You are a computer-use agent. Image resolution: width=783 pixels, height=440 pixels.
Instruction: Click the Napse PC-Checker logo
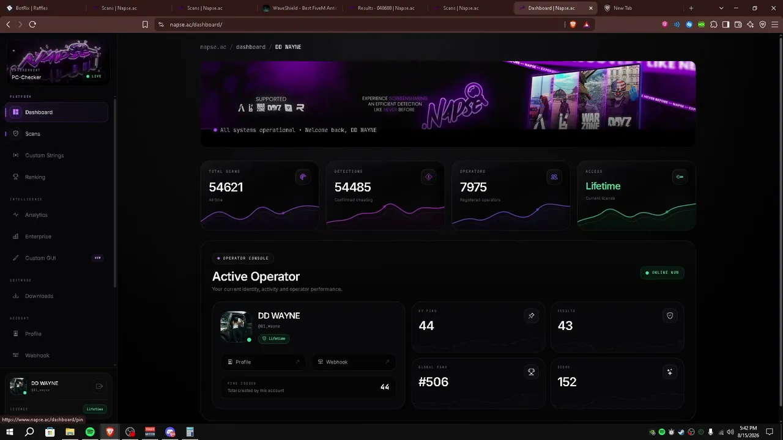[58, 62]
